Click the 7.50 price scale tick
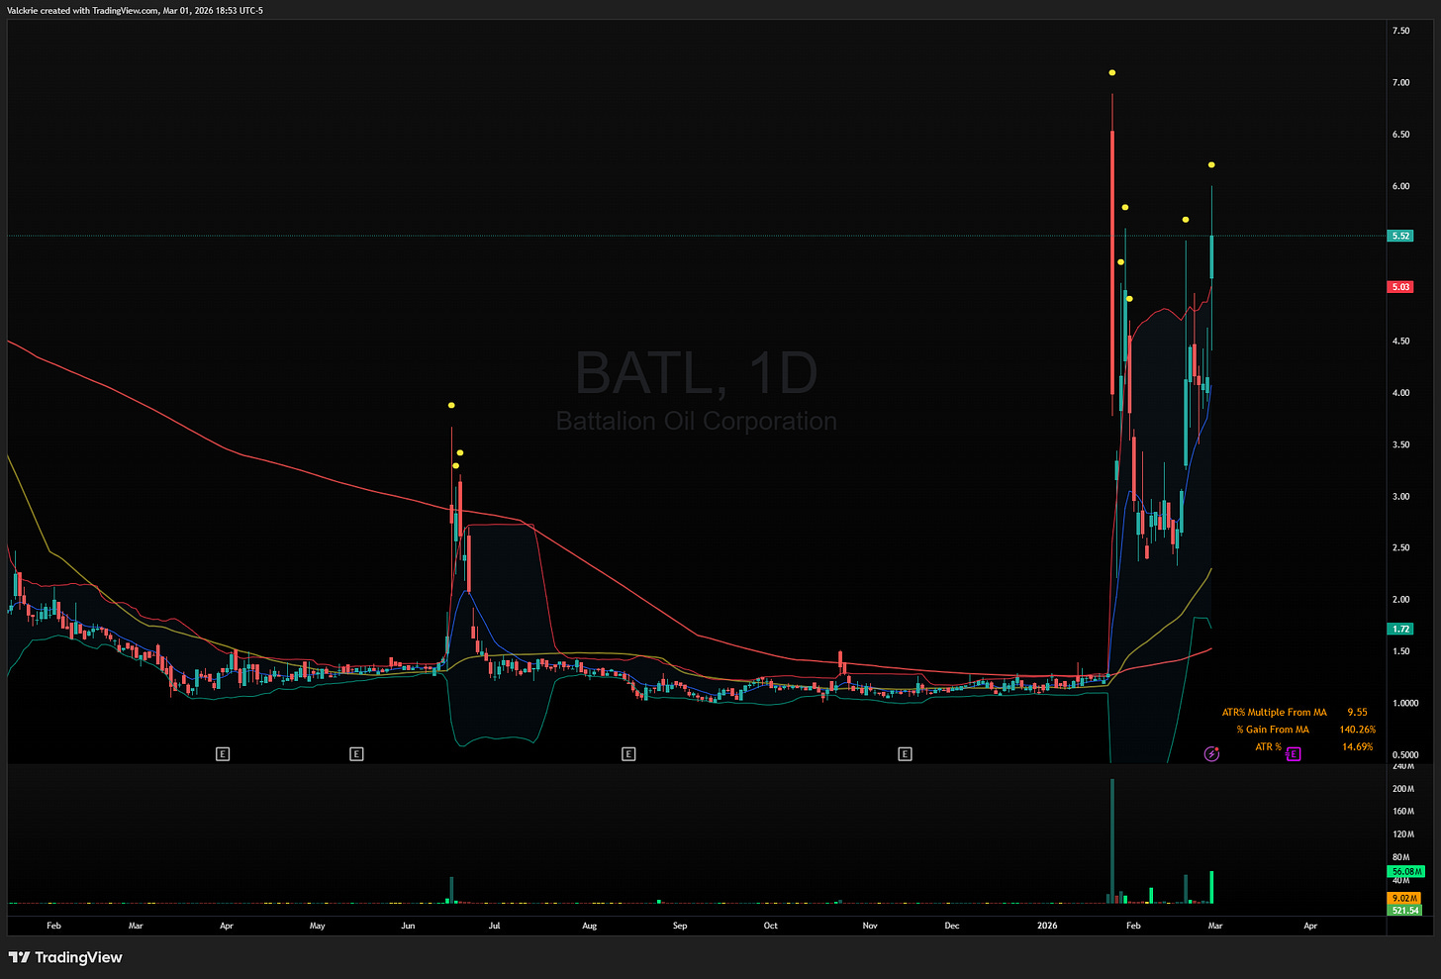This screenshot has width=1441, height=979. pyautogui.click(x=1400, y=31)
